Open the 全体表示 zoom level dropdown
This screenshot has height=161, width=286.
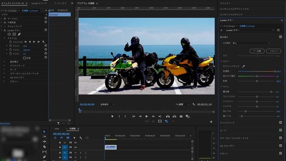tap(107, 104)
